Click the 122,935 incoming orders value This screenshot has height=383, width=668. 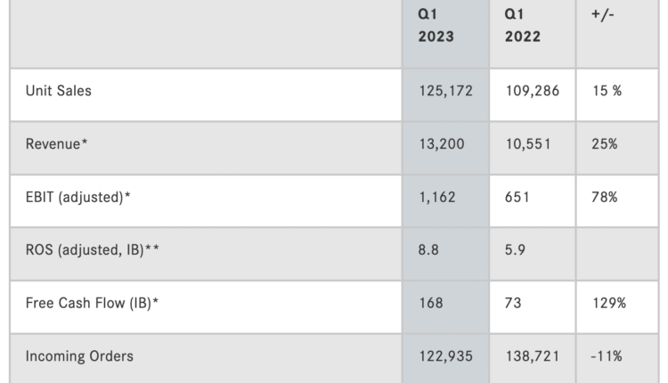pos(445,356)
